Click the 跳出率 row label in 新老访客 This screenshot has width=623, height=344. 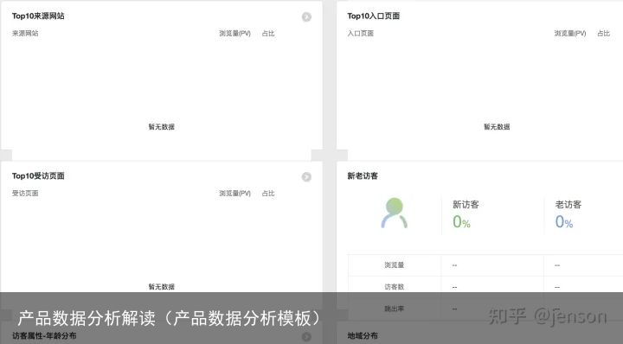[395, 309]
